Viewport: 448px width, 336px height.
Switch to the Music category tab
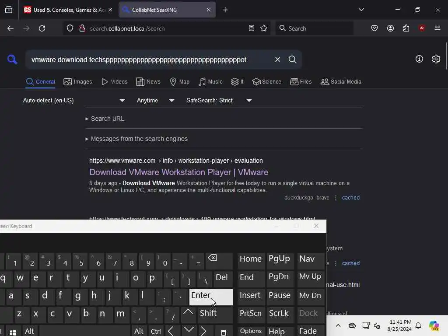coord(210,82)
